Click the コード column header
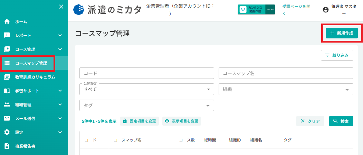This screenshot has width=363, height=155. pos(90,140)
